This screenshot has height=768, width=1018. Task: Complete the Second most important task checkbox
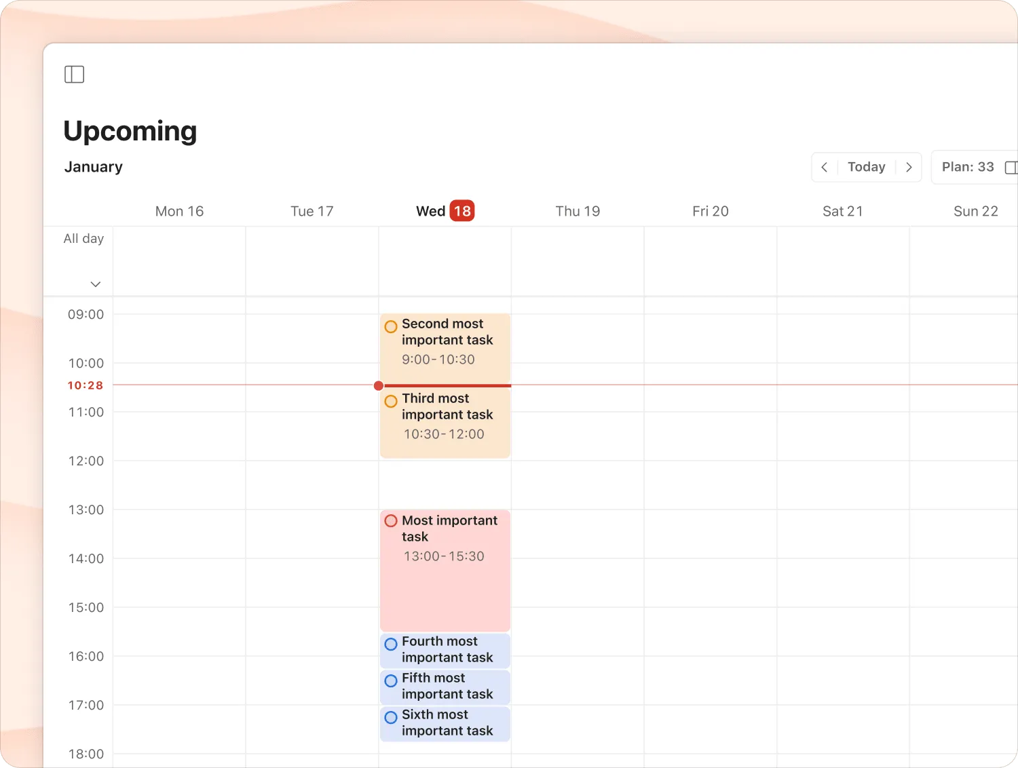click(x=391, y=327)
